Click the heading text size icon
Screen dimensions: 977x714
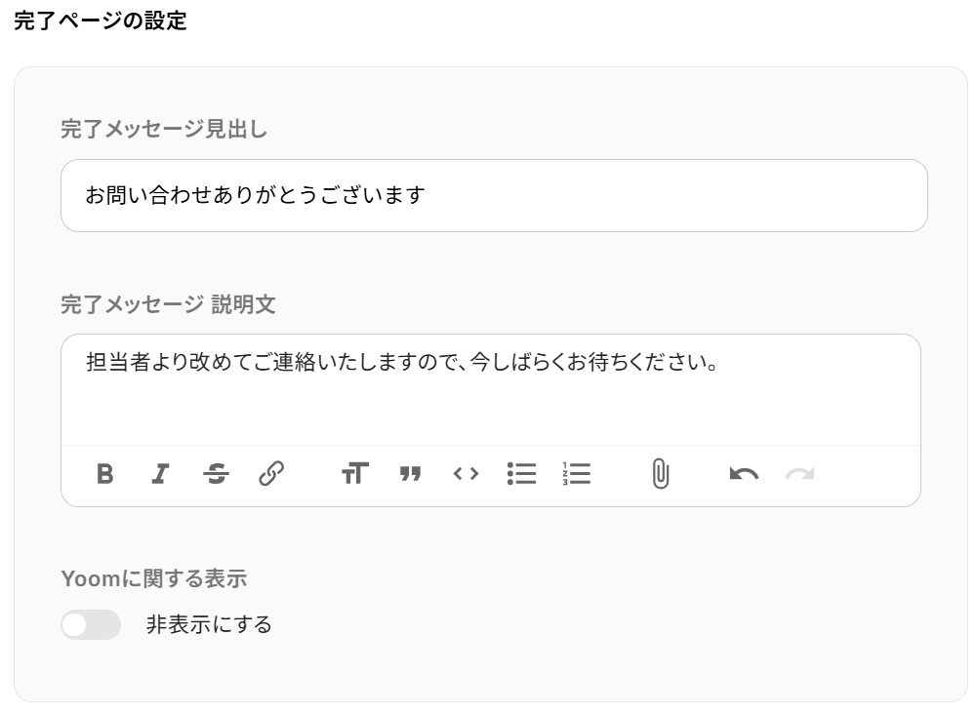pos(355,474)
